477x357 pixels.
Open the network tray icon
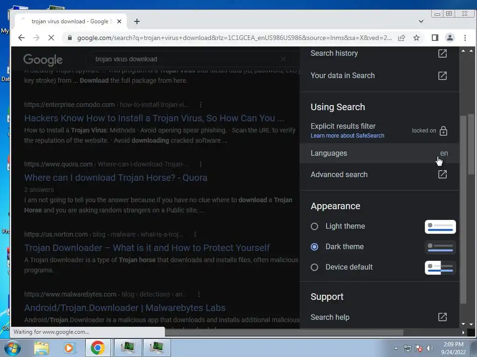(x=407, y=348)
